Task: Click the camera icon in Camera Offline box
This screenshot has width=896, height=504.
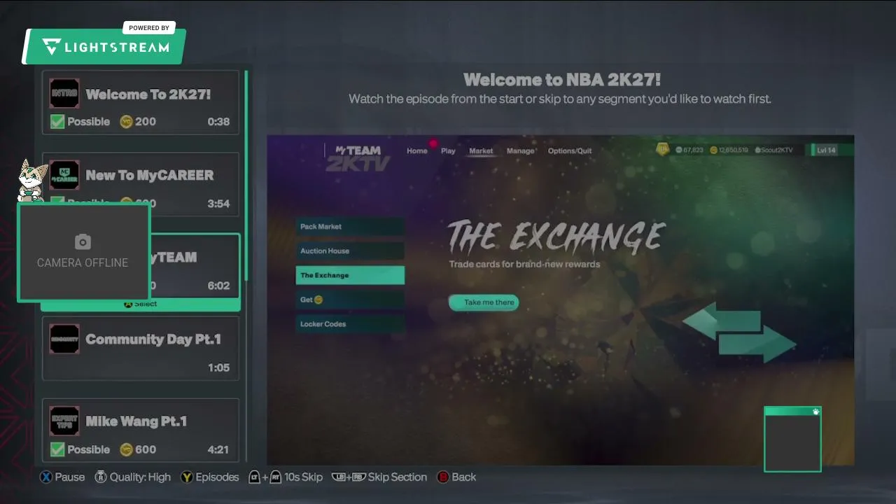Action: pos(83,242)
